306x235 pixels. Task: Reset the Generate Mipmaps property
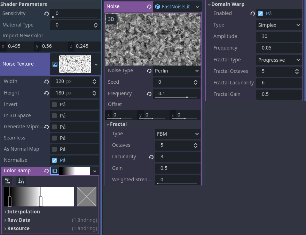coord(46,127)
